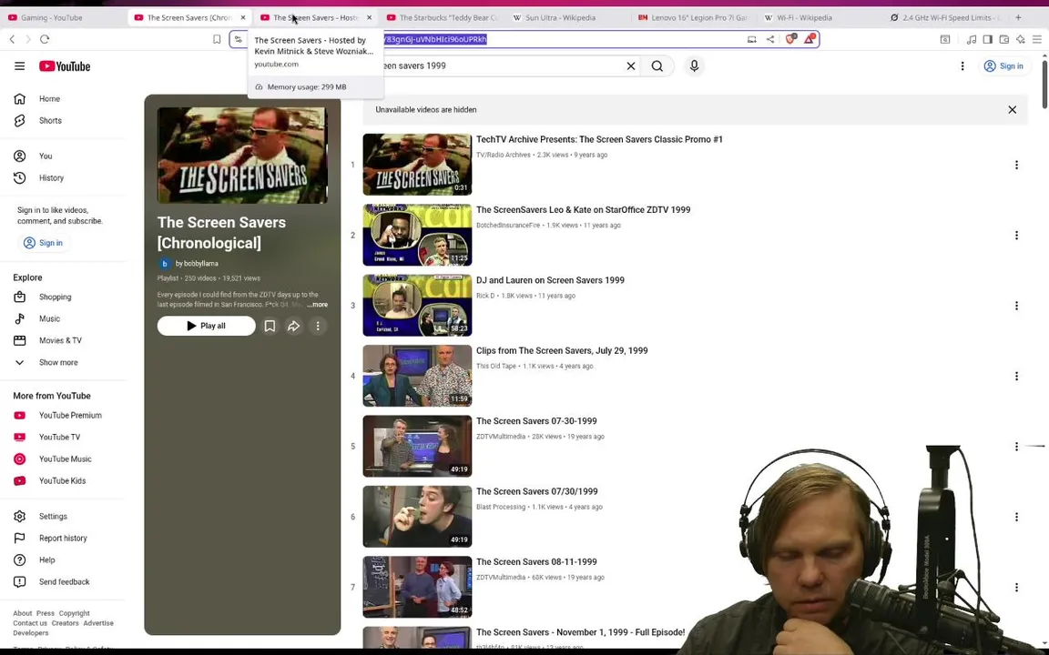Open browser main menu hamburger

1036,39
